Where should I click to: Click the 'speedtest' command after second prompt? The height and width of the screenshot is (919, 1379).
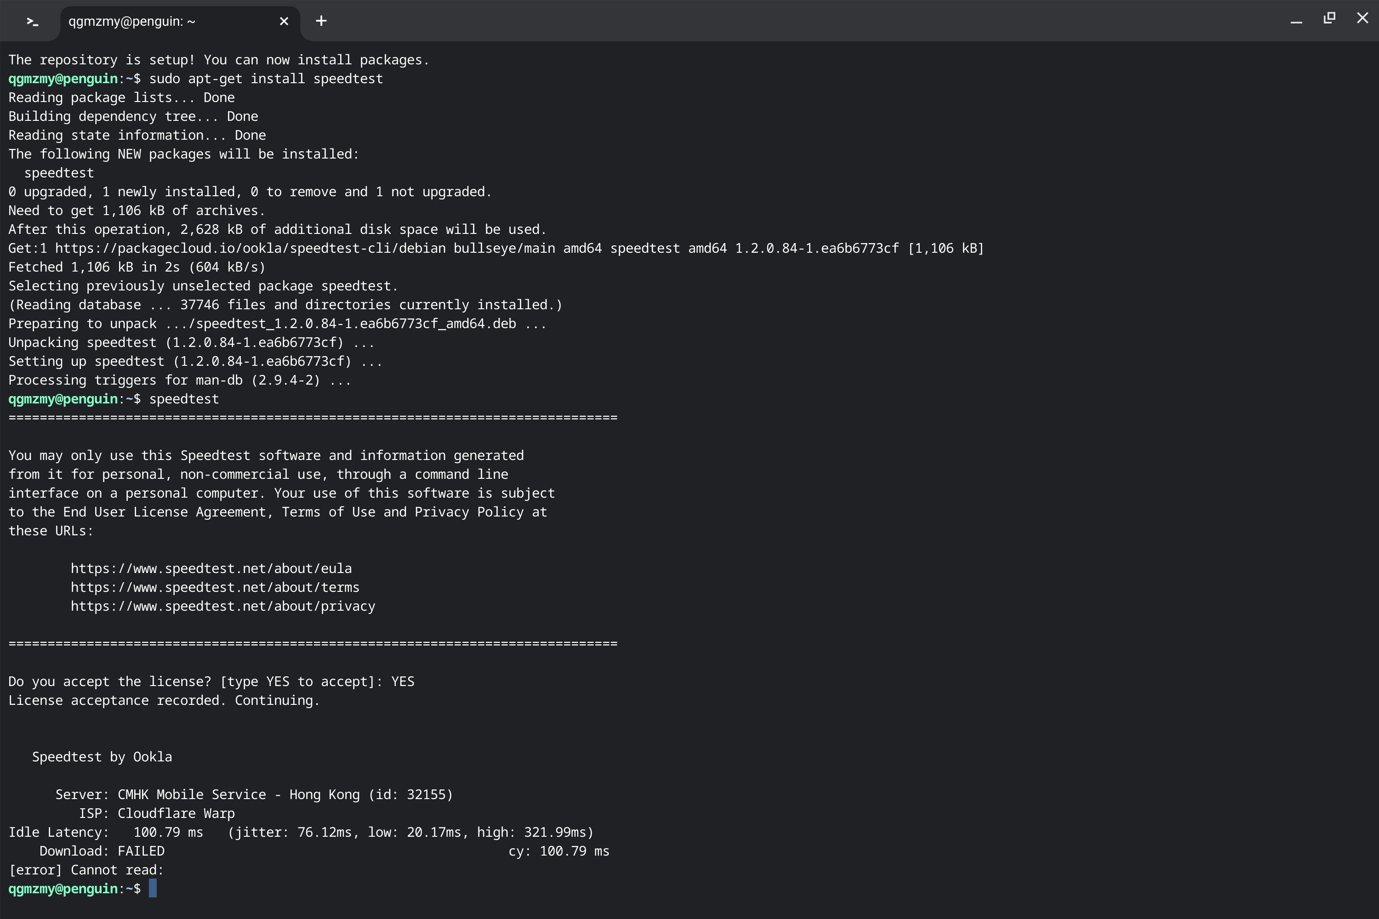tap(184, 399)
